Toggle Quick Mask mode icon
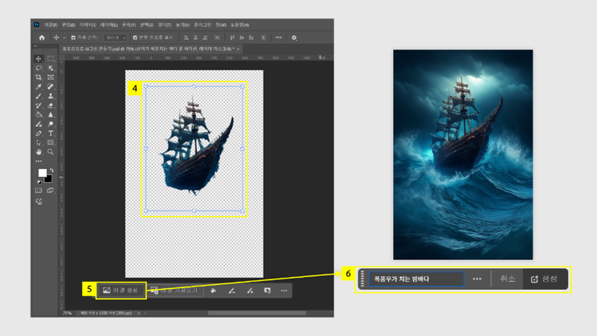 tap(38, 191)
